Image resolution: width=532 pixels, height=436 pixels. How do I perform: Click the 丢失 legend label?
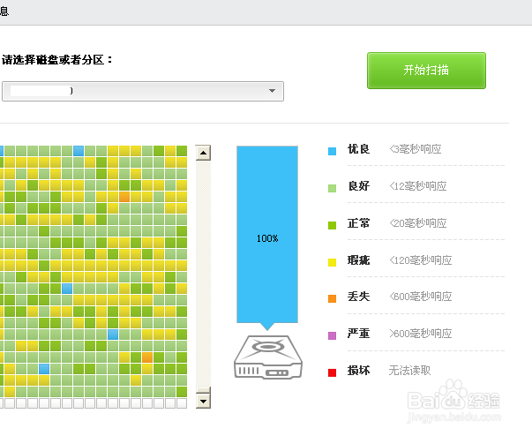pyautogui.click(x=358, y=297)
